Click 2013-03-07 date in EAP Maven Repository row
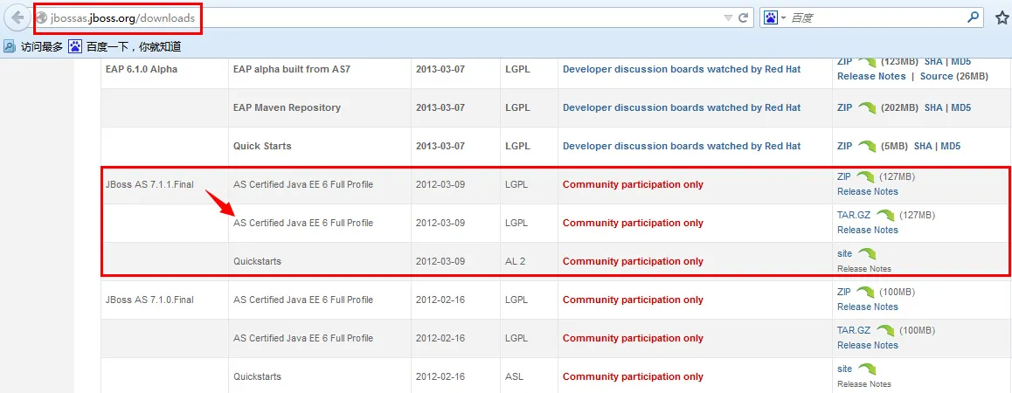The image size is (1012, 393). [x=440, y=107]
